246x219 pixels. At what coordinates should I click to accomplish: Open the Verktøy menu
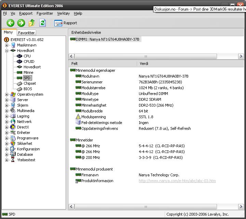coord(64,13)
